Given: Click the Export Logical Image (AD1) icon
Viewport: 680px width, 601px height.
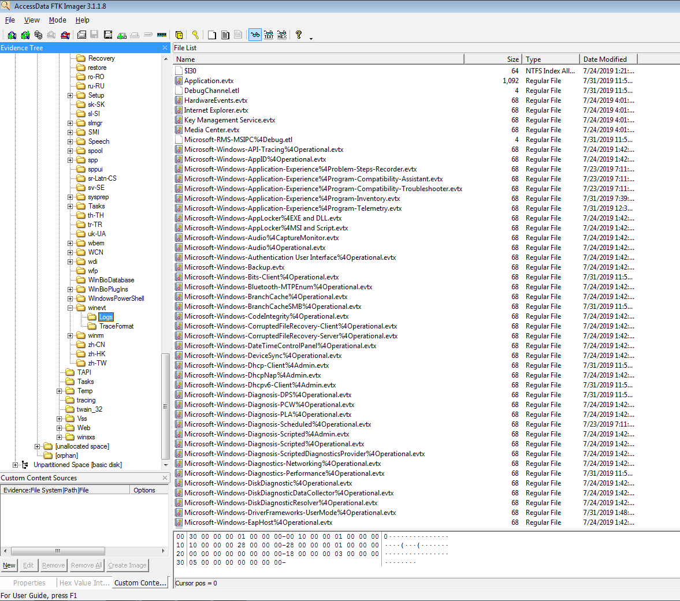Looking at the screenshot, I should pos(109,35).
